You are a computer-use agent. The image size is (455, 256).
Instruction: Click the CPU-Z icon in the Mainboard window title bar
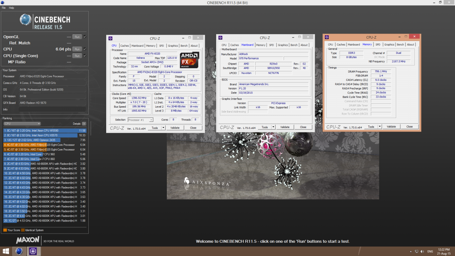(x=220, y=38)
